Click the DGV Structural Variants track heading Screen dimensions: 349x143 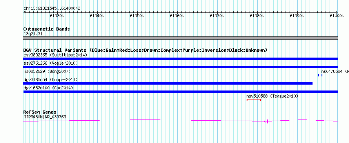click(x=145, y=50)
